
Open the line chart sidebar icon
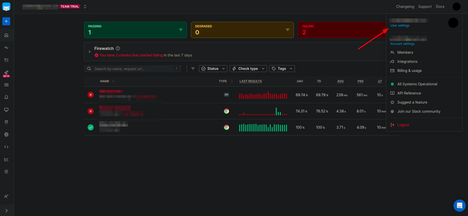pos(6,159)
